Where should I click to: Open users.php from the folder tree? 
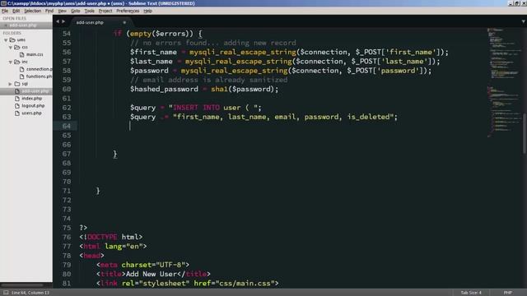31,113
